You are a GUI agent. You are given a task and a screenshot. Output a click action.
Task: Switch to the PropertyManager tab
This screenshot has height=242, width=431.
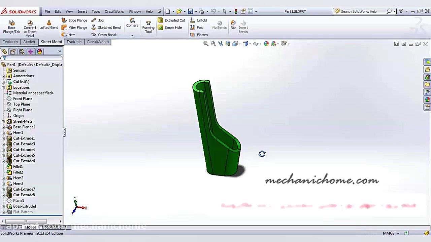tap(13, 51)
